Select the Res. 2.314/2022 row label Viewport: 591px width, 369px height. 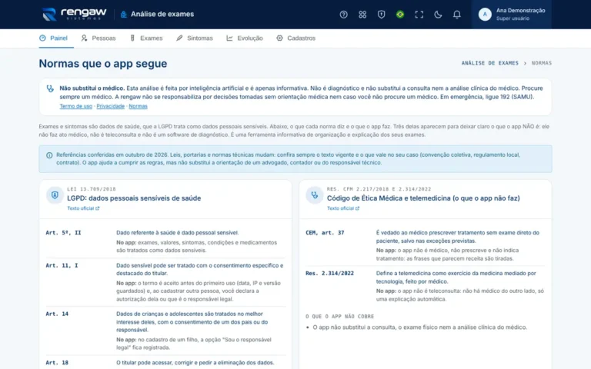pyautogui.click(x=330, y=274)
